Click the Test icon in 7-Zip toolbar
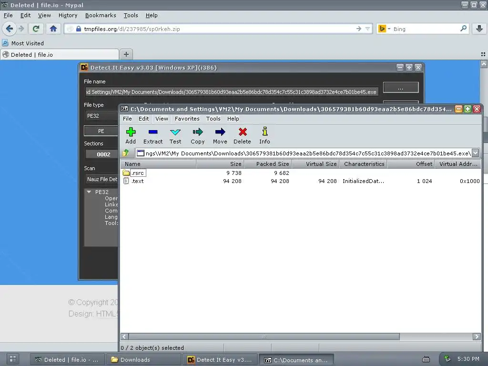 tap(175, 132)
